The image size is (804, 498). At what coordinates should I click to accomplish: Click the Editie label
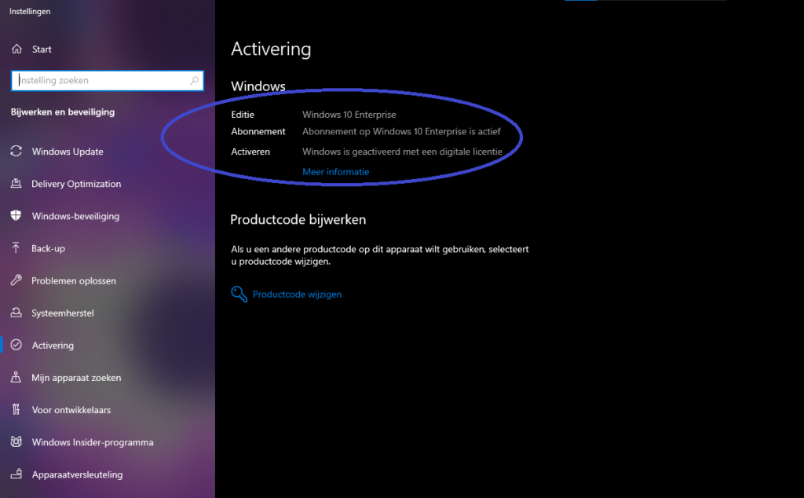(x=243, y=115)
